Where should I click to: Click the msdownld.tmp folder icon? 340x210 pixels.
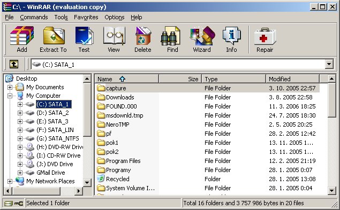[x=101, y=115]
